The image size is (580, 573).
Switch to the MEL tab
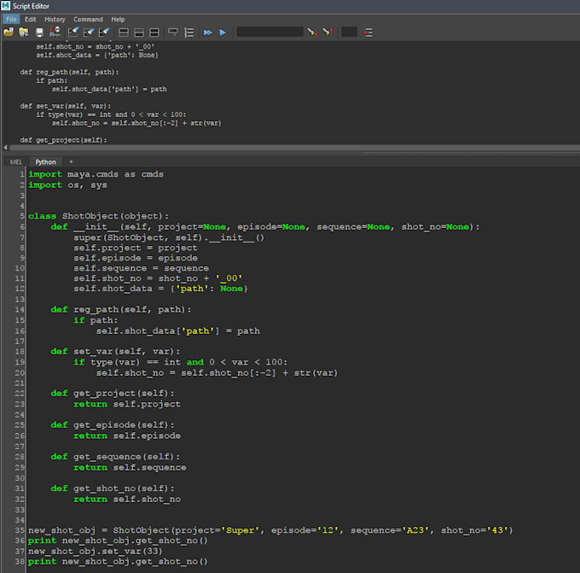[x=16, y=161]
